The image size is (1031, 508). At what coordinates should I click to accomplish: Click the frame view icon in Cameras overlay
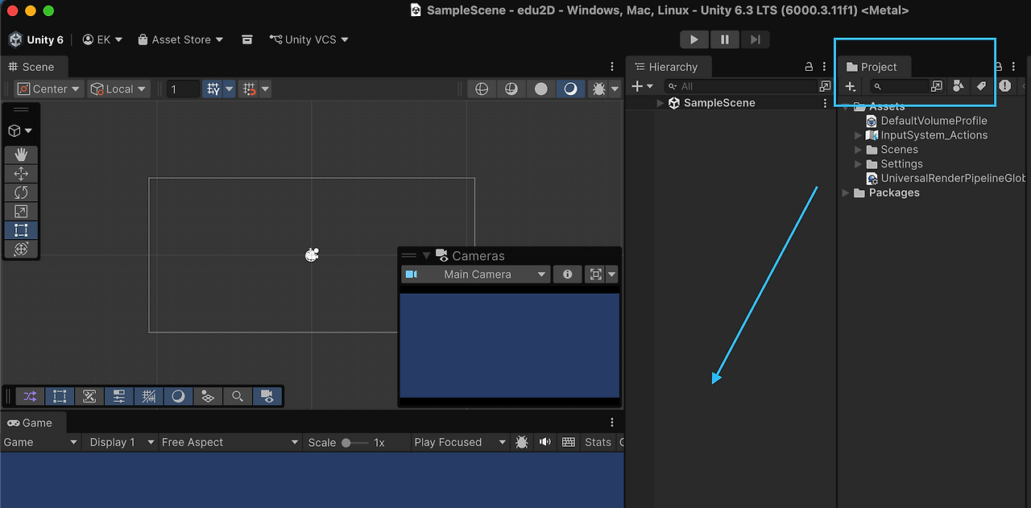(x=595, y=275)
